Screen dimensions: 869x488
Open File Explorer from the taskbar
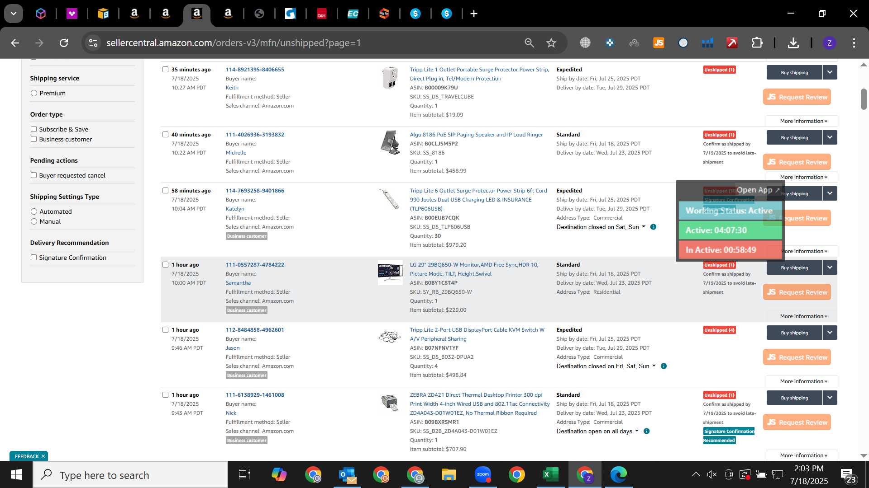coord(449,475)
